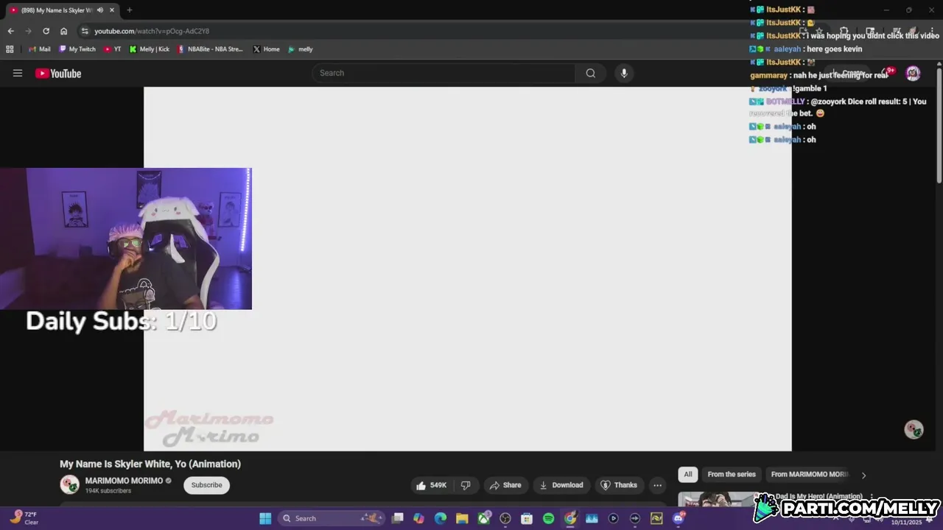Click the Dad Is My Hero video thumbnail

718,499
